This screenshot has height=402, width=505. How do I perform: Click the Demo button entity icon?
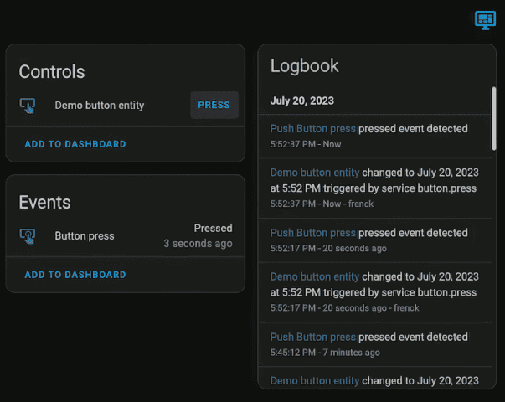pyautogui.click(x=28, y=106)
